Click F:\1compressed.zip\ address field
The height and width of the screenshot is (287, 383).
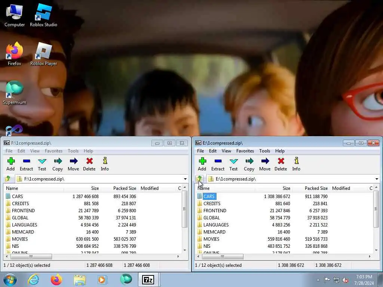[102, 179]
